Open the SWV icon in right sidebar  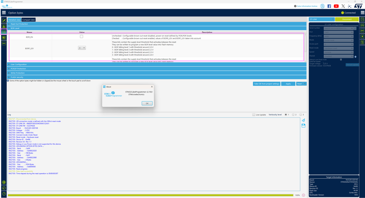pyautogui.click(x=362, y=31)
